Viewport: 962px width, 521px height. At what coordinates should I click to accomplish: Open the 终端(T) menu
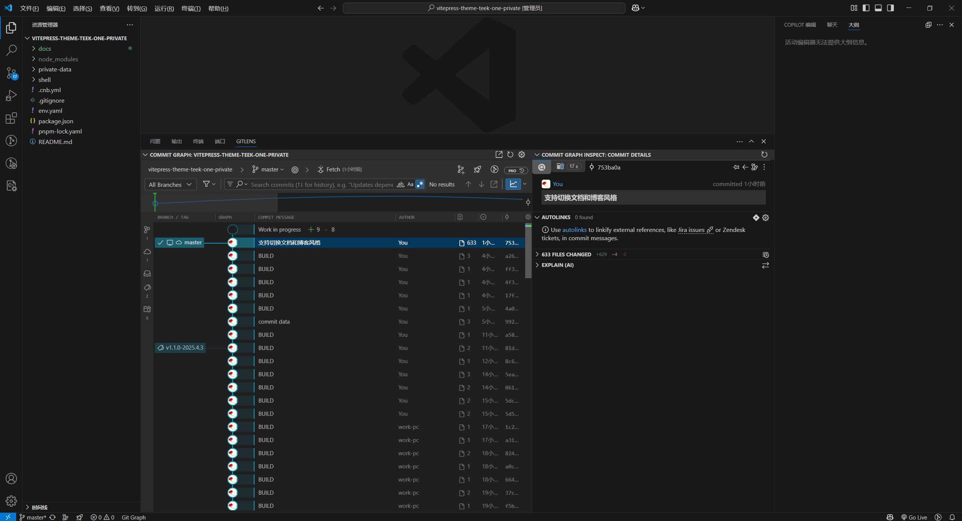(x=191, y=8)
